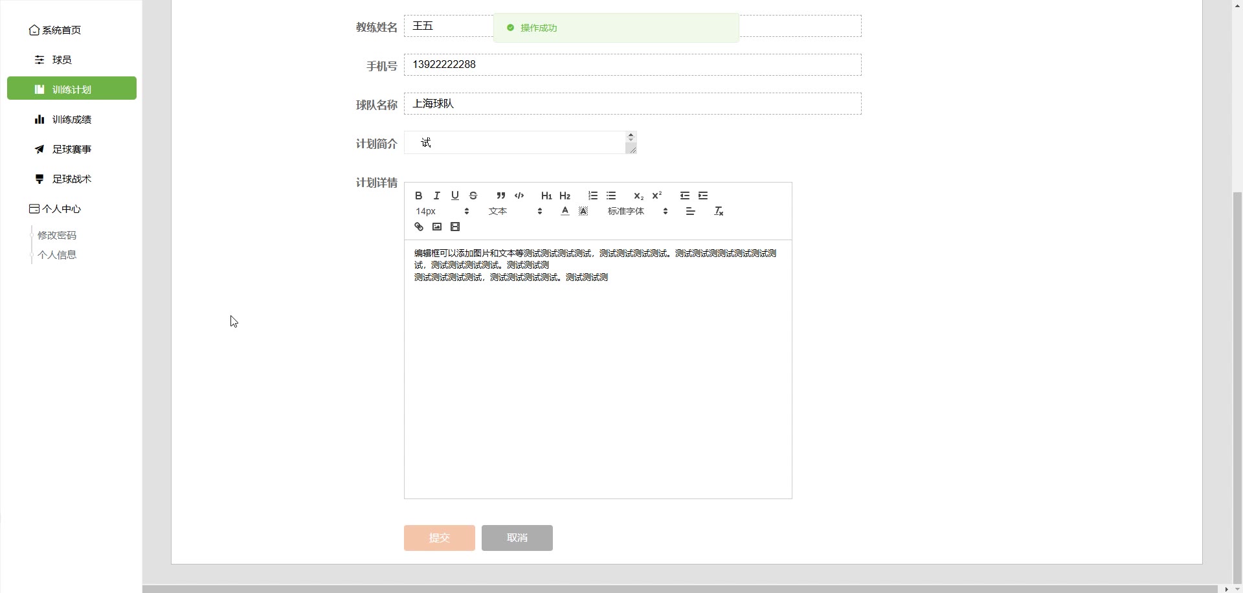1243x593 pixels.
Task: Open the 足球赛事 sidebar menu item
Action: coord(72,149)
